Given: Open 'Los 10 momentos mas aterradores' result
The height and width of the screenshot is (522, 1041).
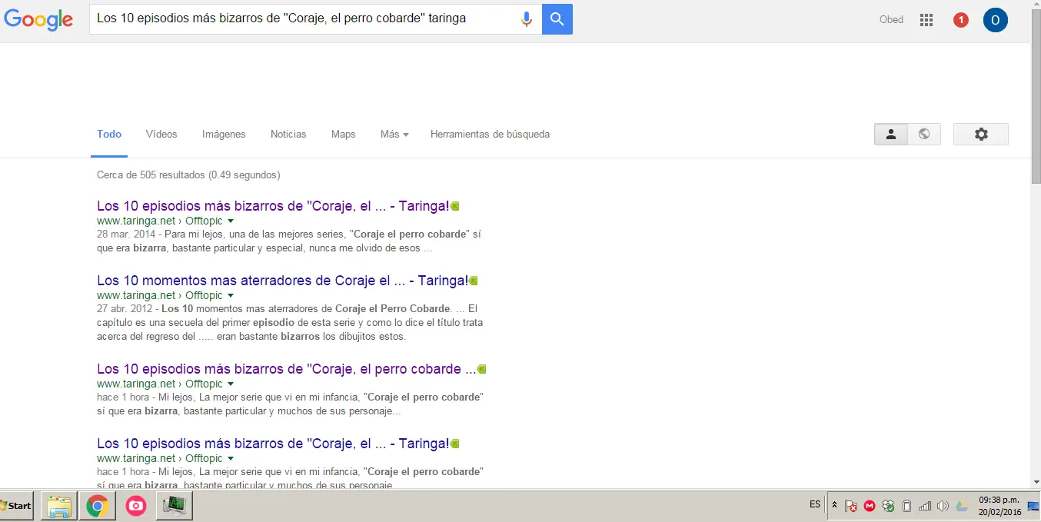Looking at the screenshot, I should [282, 281].
